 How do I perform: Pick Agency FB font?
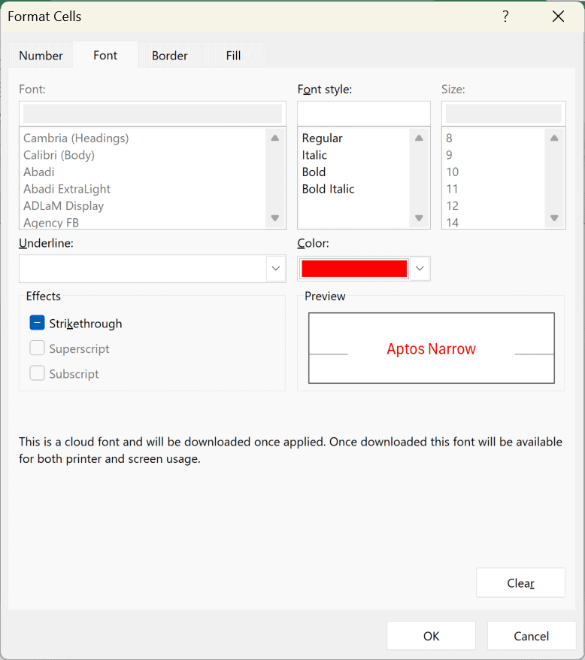[x=51, y=222]
